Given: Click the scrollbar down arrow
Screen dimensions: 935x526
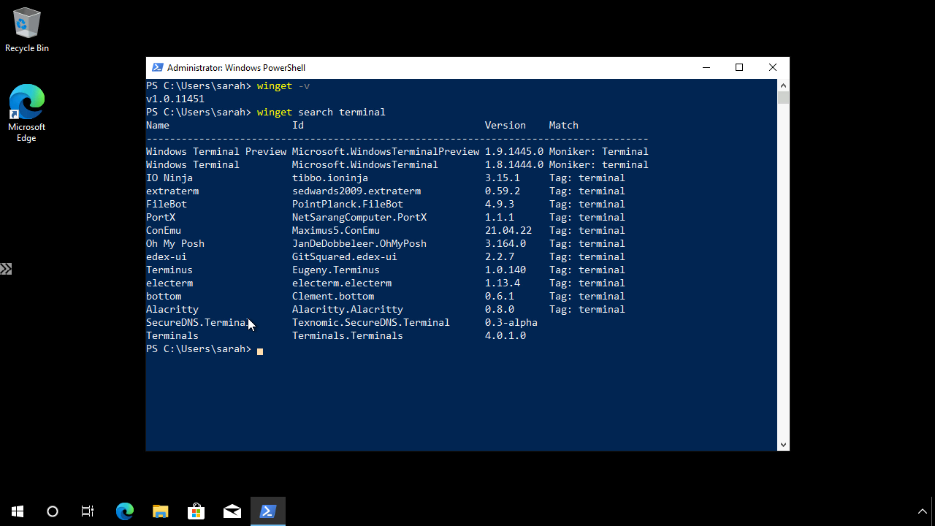Looking at the screenshot, I should pos(783,444).
